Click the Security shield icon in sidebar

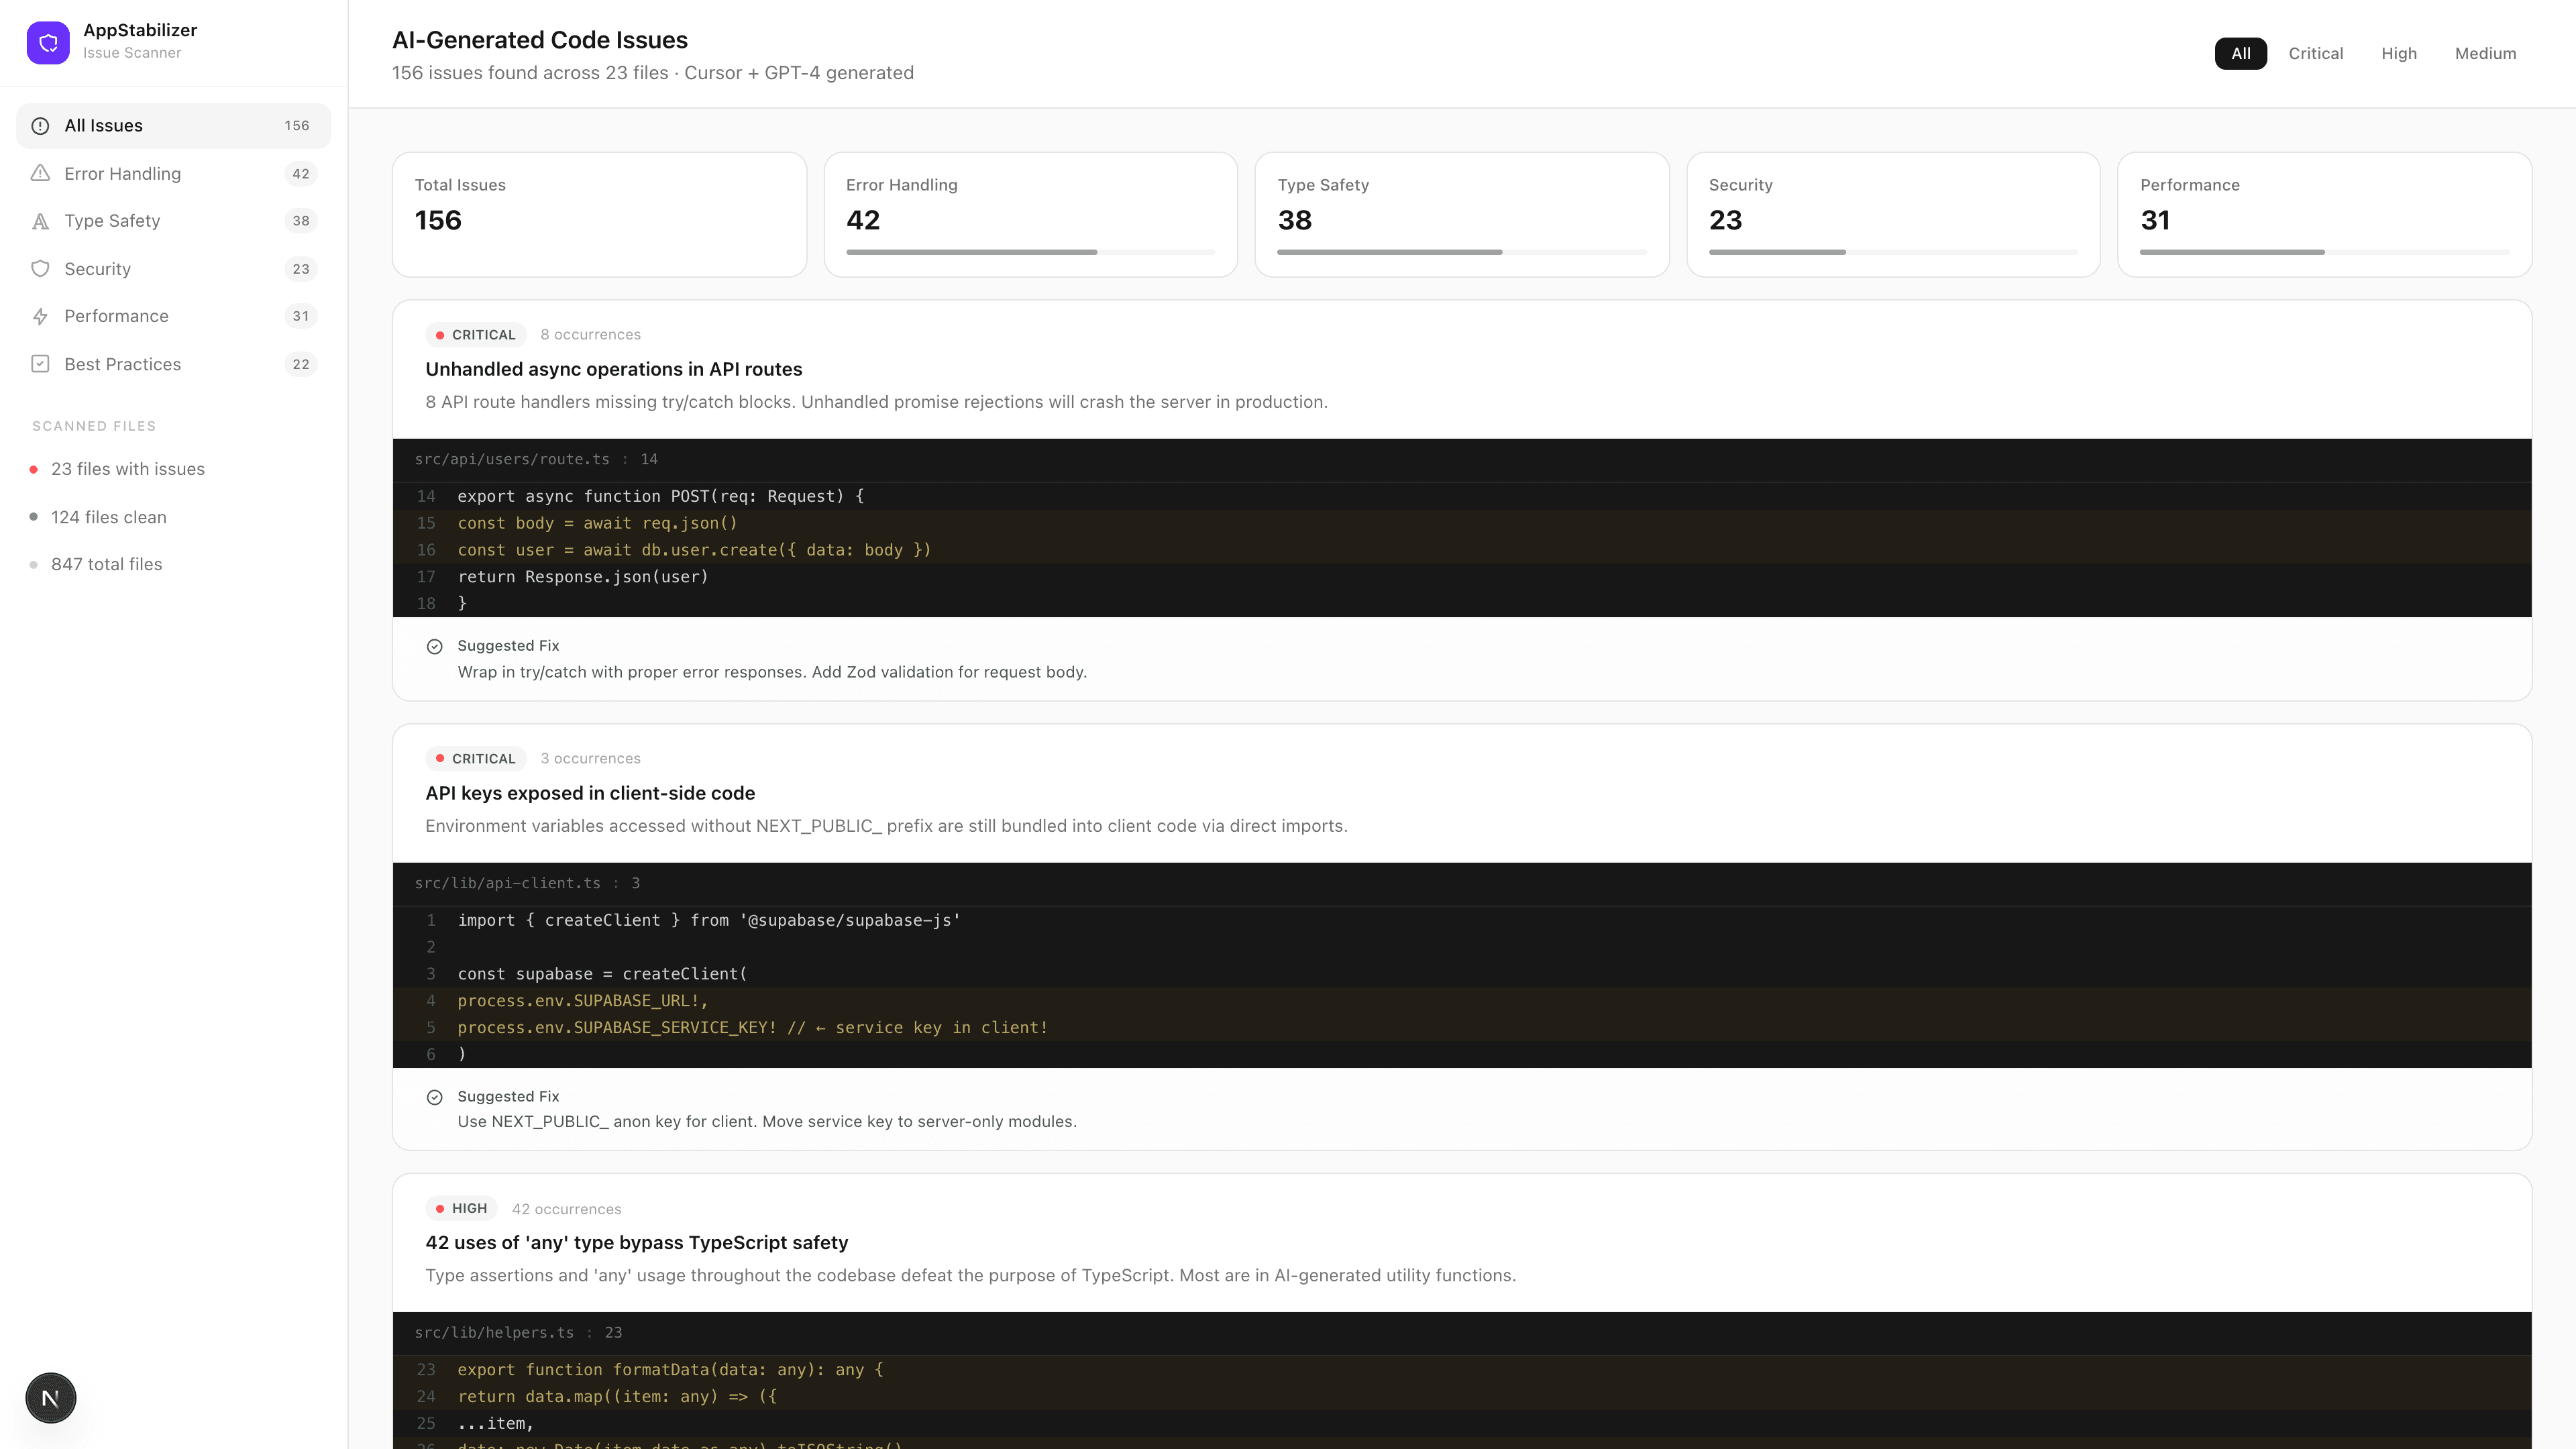point(40,268)
